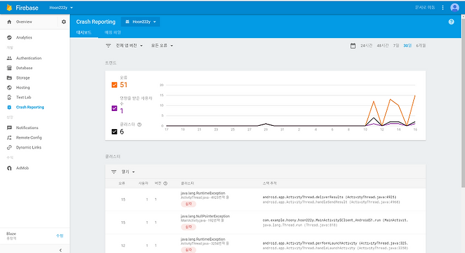Open the help question mark icon
The width and height of the screenshot is (465, 253).
click(451, 22)
